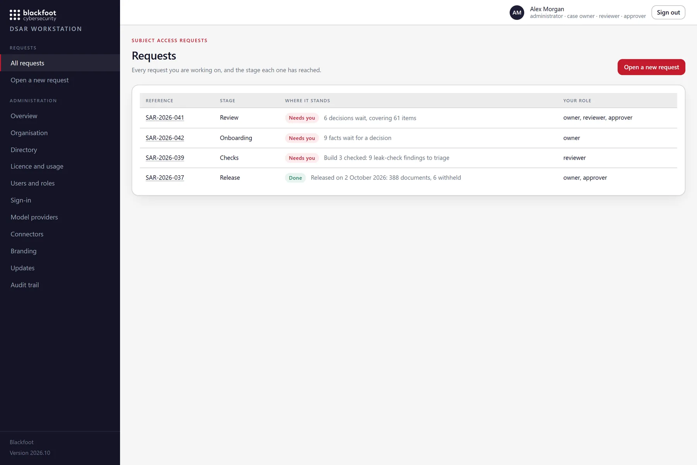
Task: Click Needs you badge for SAR-2026-042
Action: click(x=302, y=138)
